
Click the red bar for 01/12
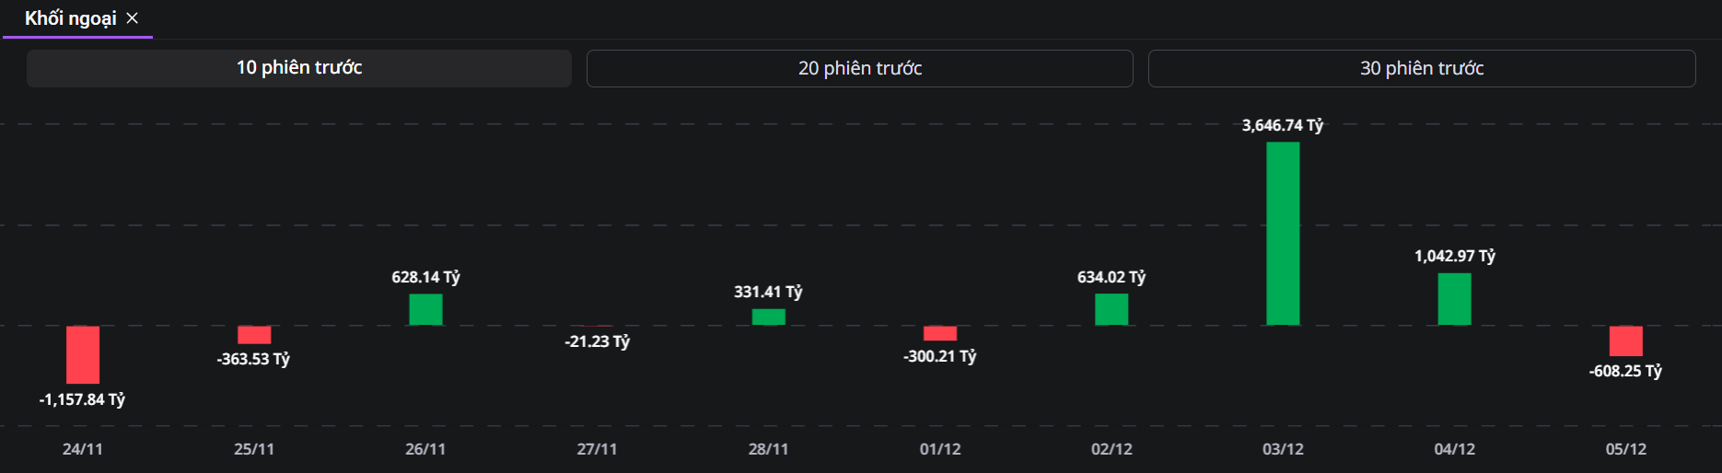pyautogui.click(x=940, y=333)
